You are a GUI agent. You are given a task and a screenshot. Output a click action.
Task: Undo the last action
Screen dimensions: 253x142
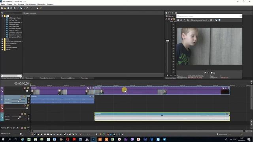(27, 8)
